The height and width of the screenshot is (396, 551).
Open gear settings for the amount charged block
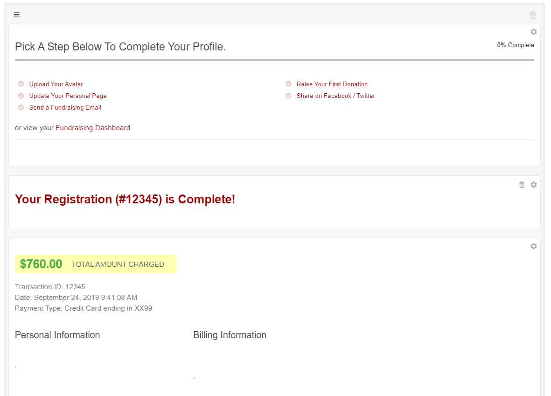tap(533, 246)
